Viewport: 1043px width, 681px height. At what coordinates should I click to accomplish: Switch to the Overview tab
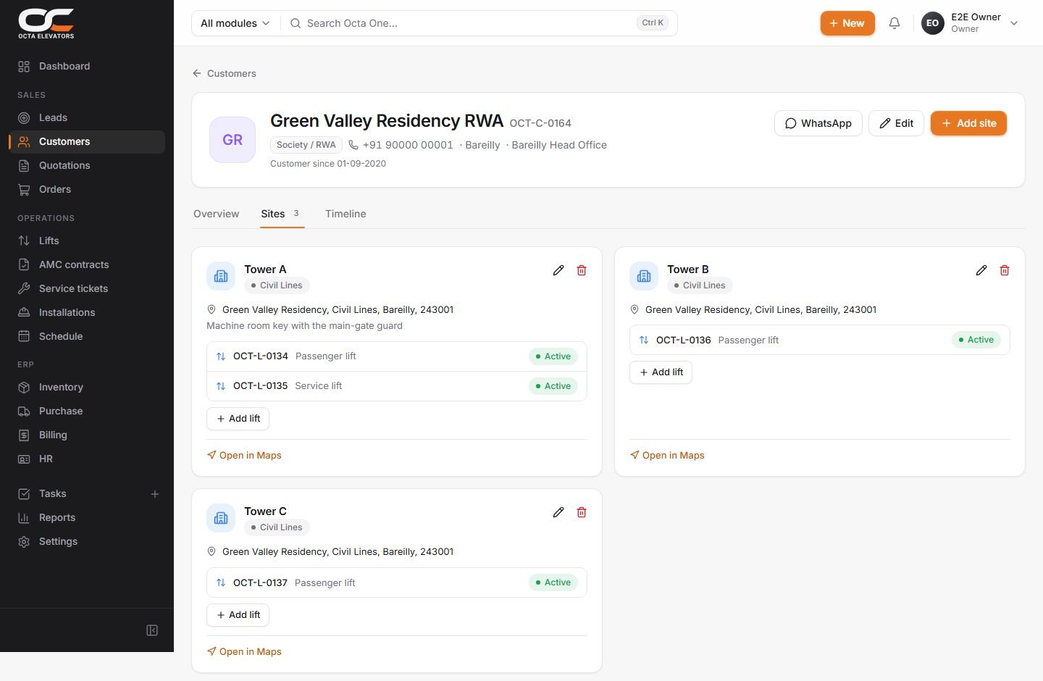(216, 214)
